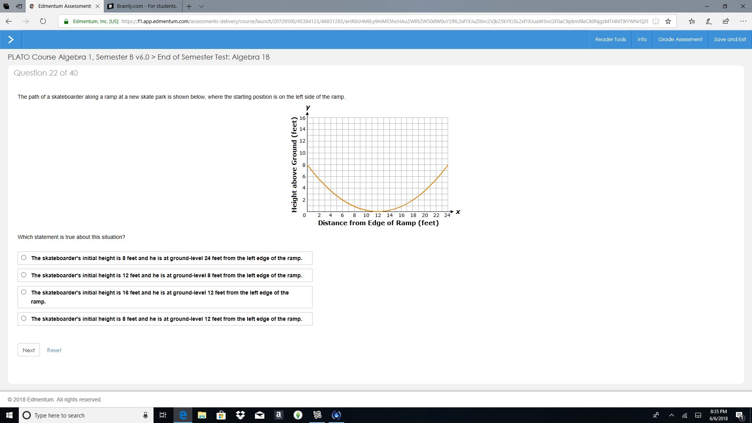The width and height of the screenshot is (752, 423).
Task: Open Edge settings and more menu
Action: pos(743,22)
